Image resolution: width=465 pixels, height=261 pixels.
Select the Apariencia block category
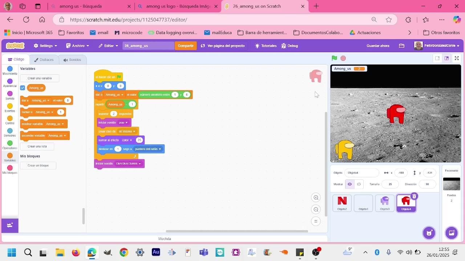(10, 83)
